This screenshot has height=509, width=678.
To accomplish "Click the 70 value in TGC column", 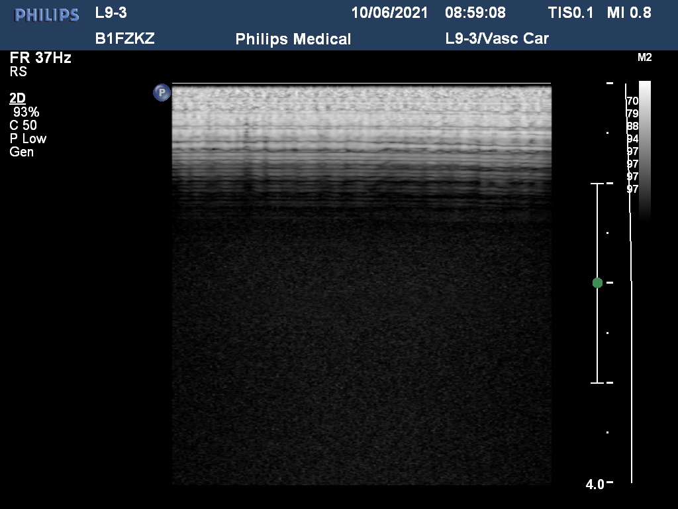I will (632, 101).
